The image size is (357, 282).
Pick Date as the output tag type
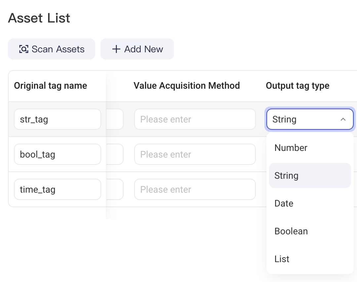(310, 203)
